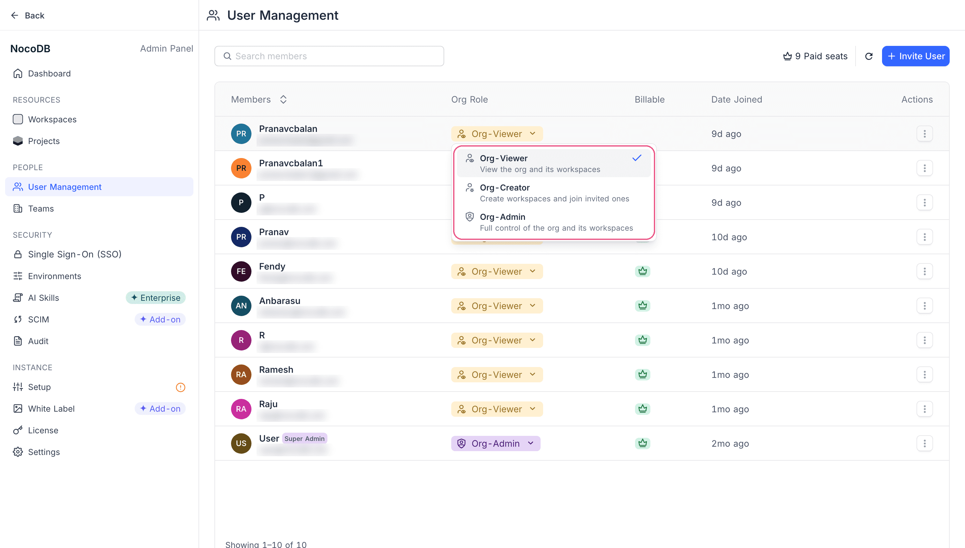Open the Org-Admin role dropdown for User
965x548 pixels.
(x=496, y=443)
